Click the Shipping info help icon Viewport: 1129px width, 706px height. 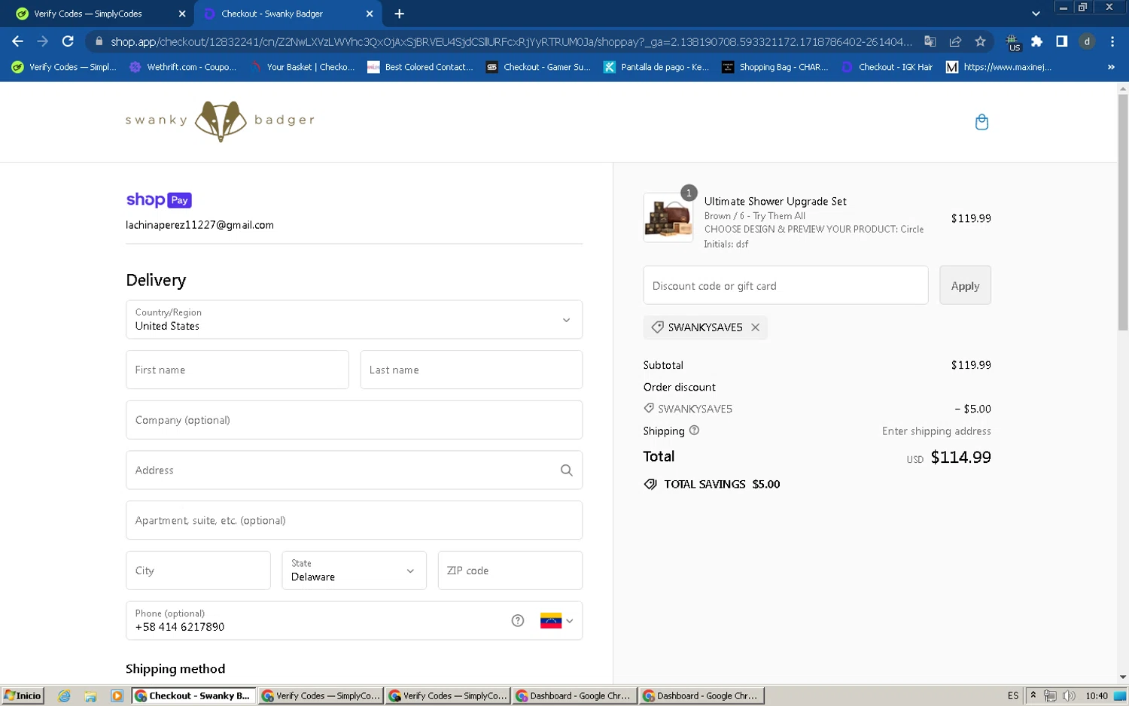tap(694, 431)
